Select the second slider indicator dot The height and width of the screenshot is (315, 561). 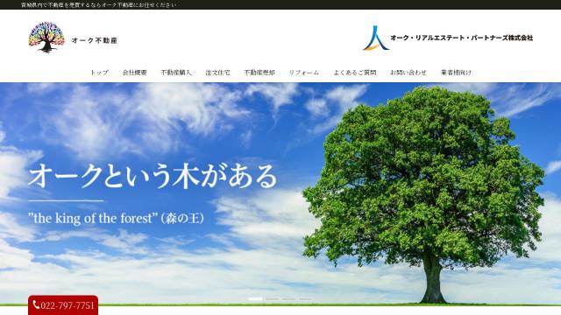click(x=272, y=299)
